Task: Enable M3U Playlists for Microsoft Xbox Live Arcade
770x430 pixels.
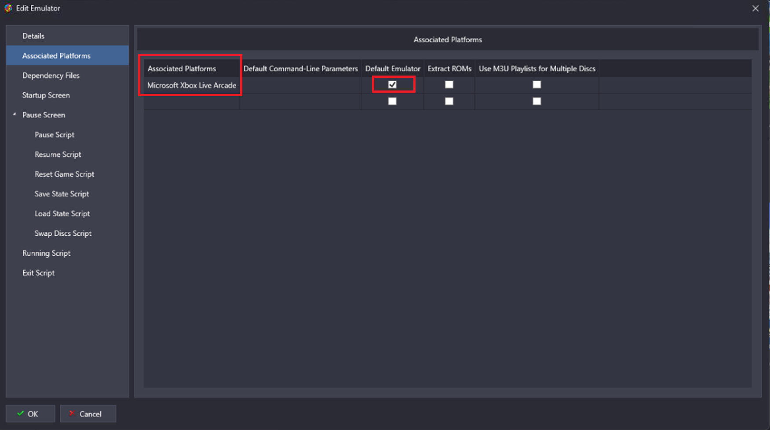Action: [x=536, y=84]
